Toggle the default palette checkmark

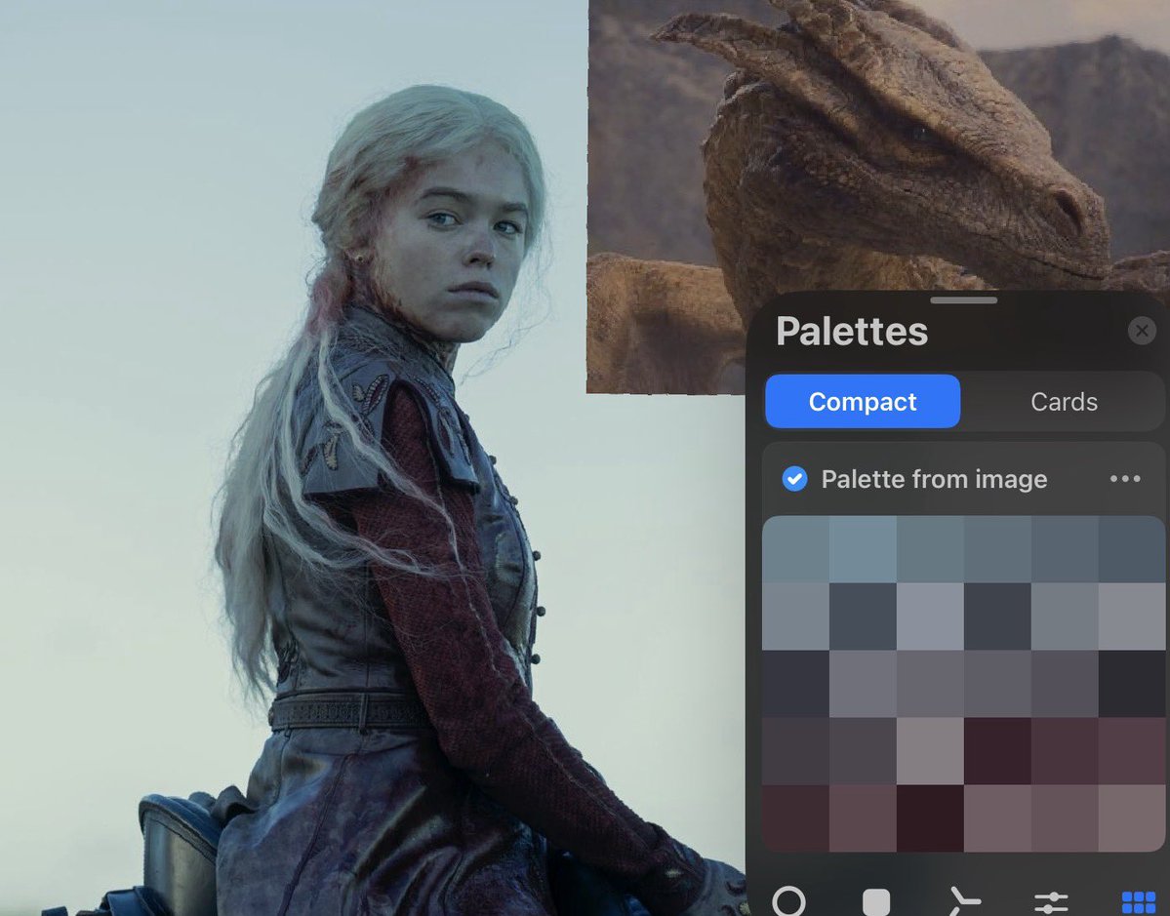click(794, 479)
